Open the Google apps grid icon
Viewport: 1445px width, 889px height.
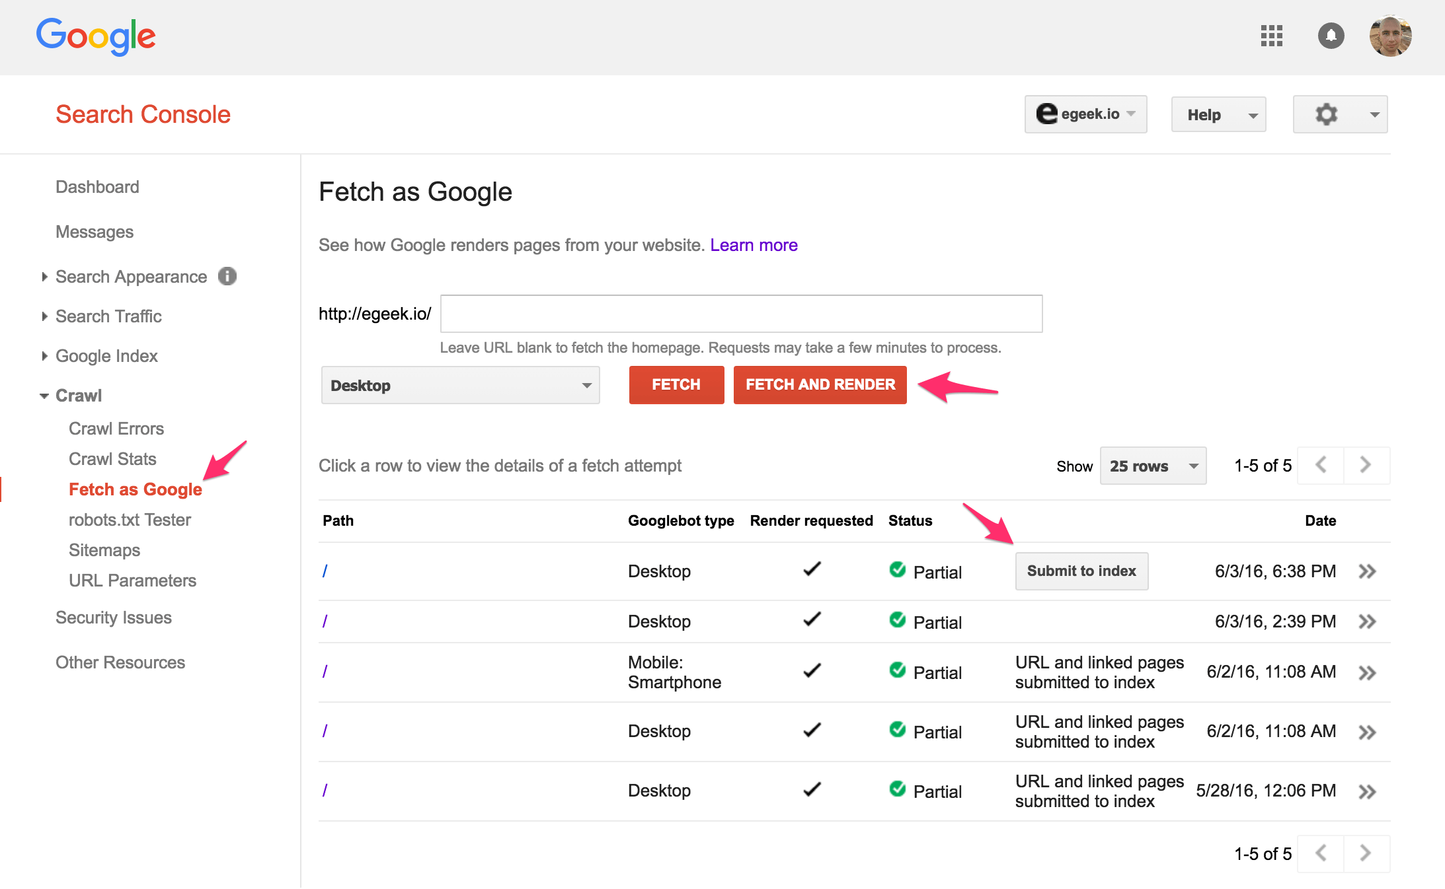[1271, 36]
